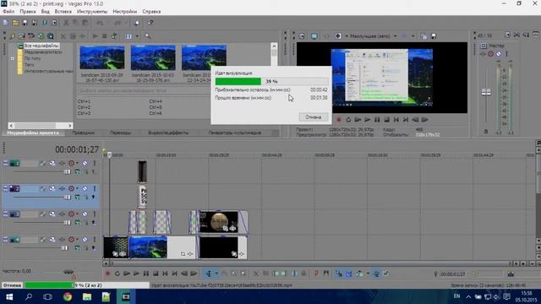This screenshot has height=304, width=541.
Task: Solo the first video track
Action: 94,163
